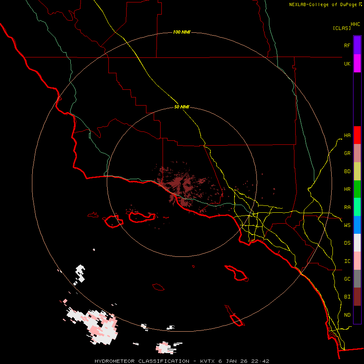Click the BD legend label
Screen dimensions: 364x364
point(347,171)
